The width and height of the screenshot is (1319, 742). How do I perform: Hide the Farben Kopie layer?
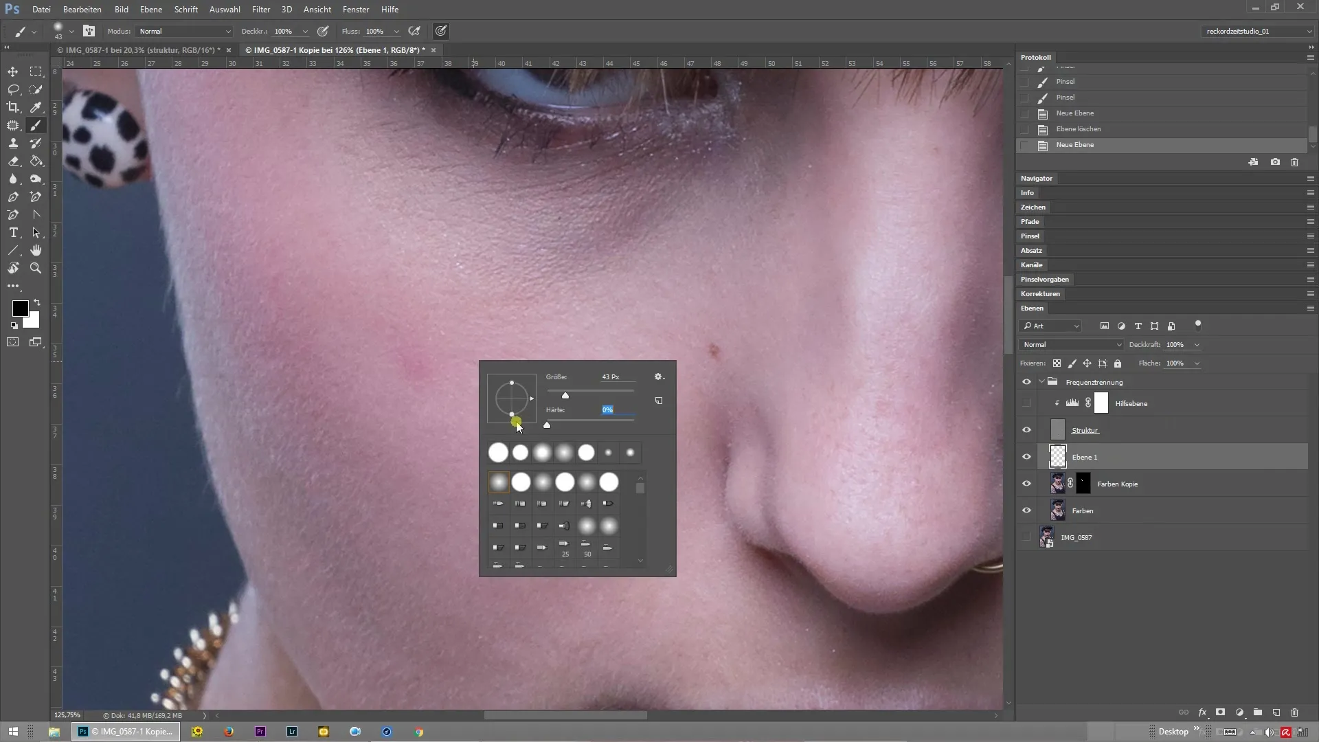pyautogui.click(x=1026, y=484)
